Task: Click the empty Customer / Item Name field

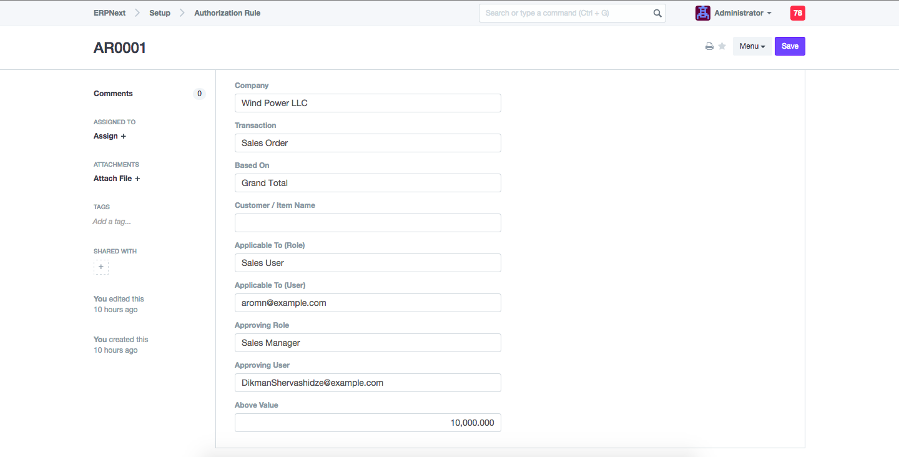Action: click(x=368, y=223)
